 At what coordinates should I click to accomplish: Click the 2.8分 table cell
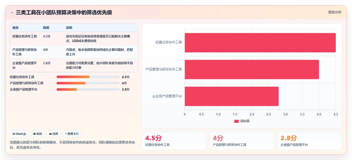click(x=47, y=63)
